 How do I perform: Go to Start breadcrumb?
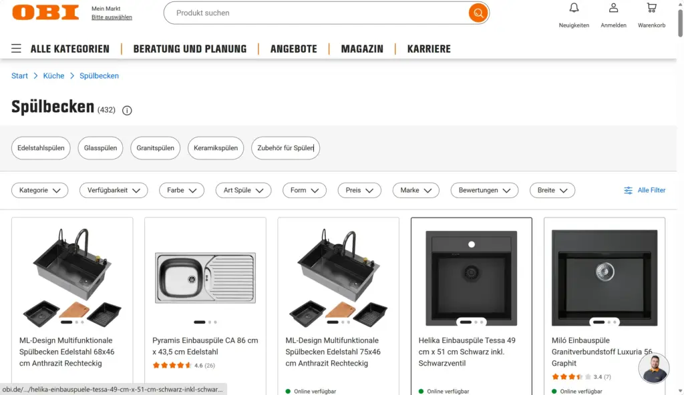(19, 76)
